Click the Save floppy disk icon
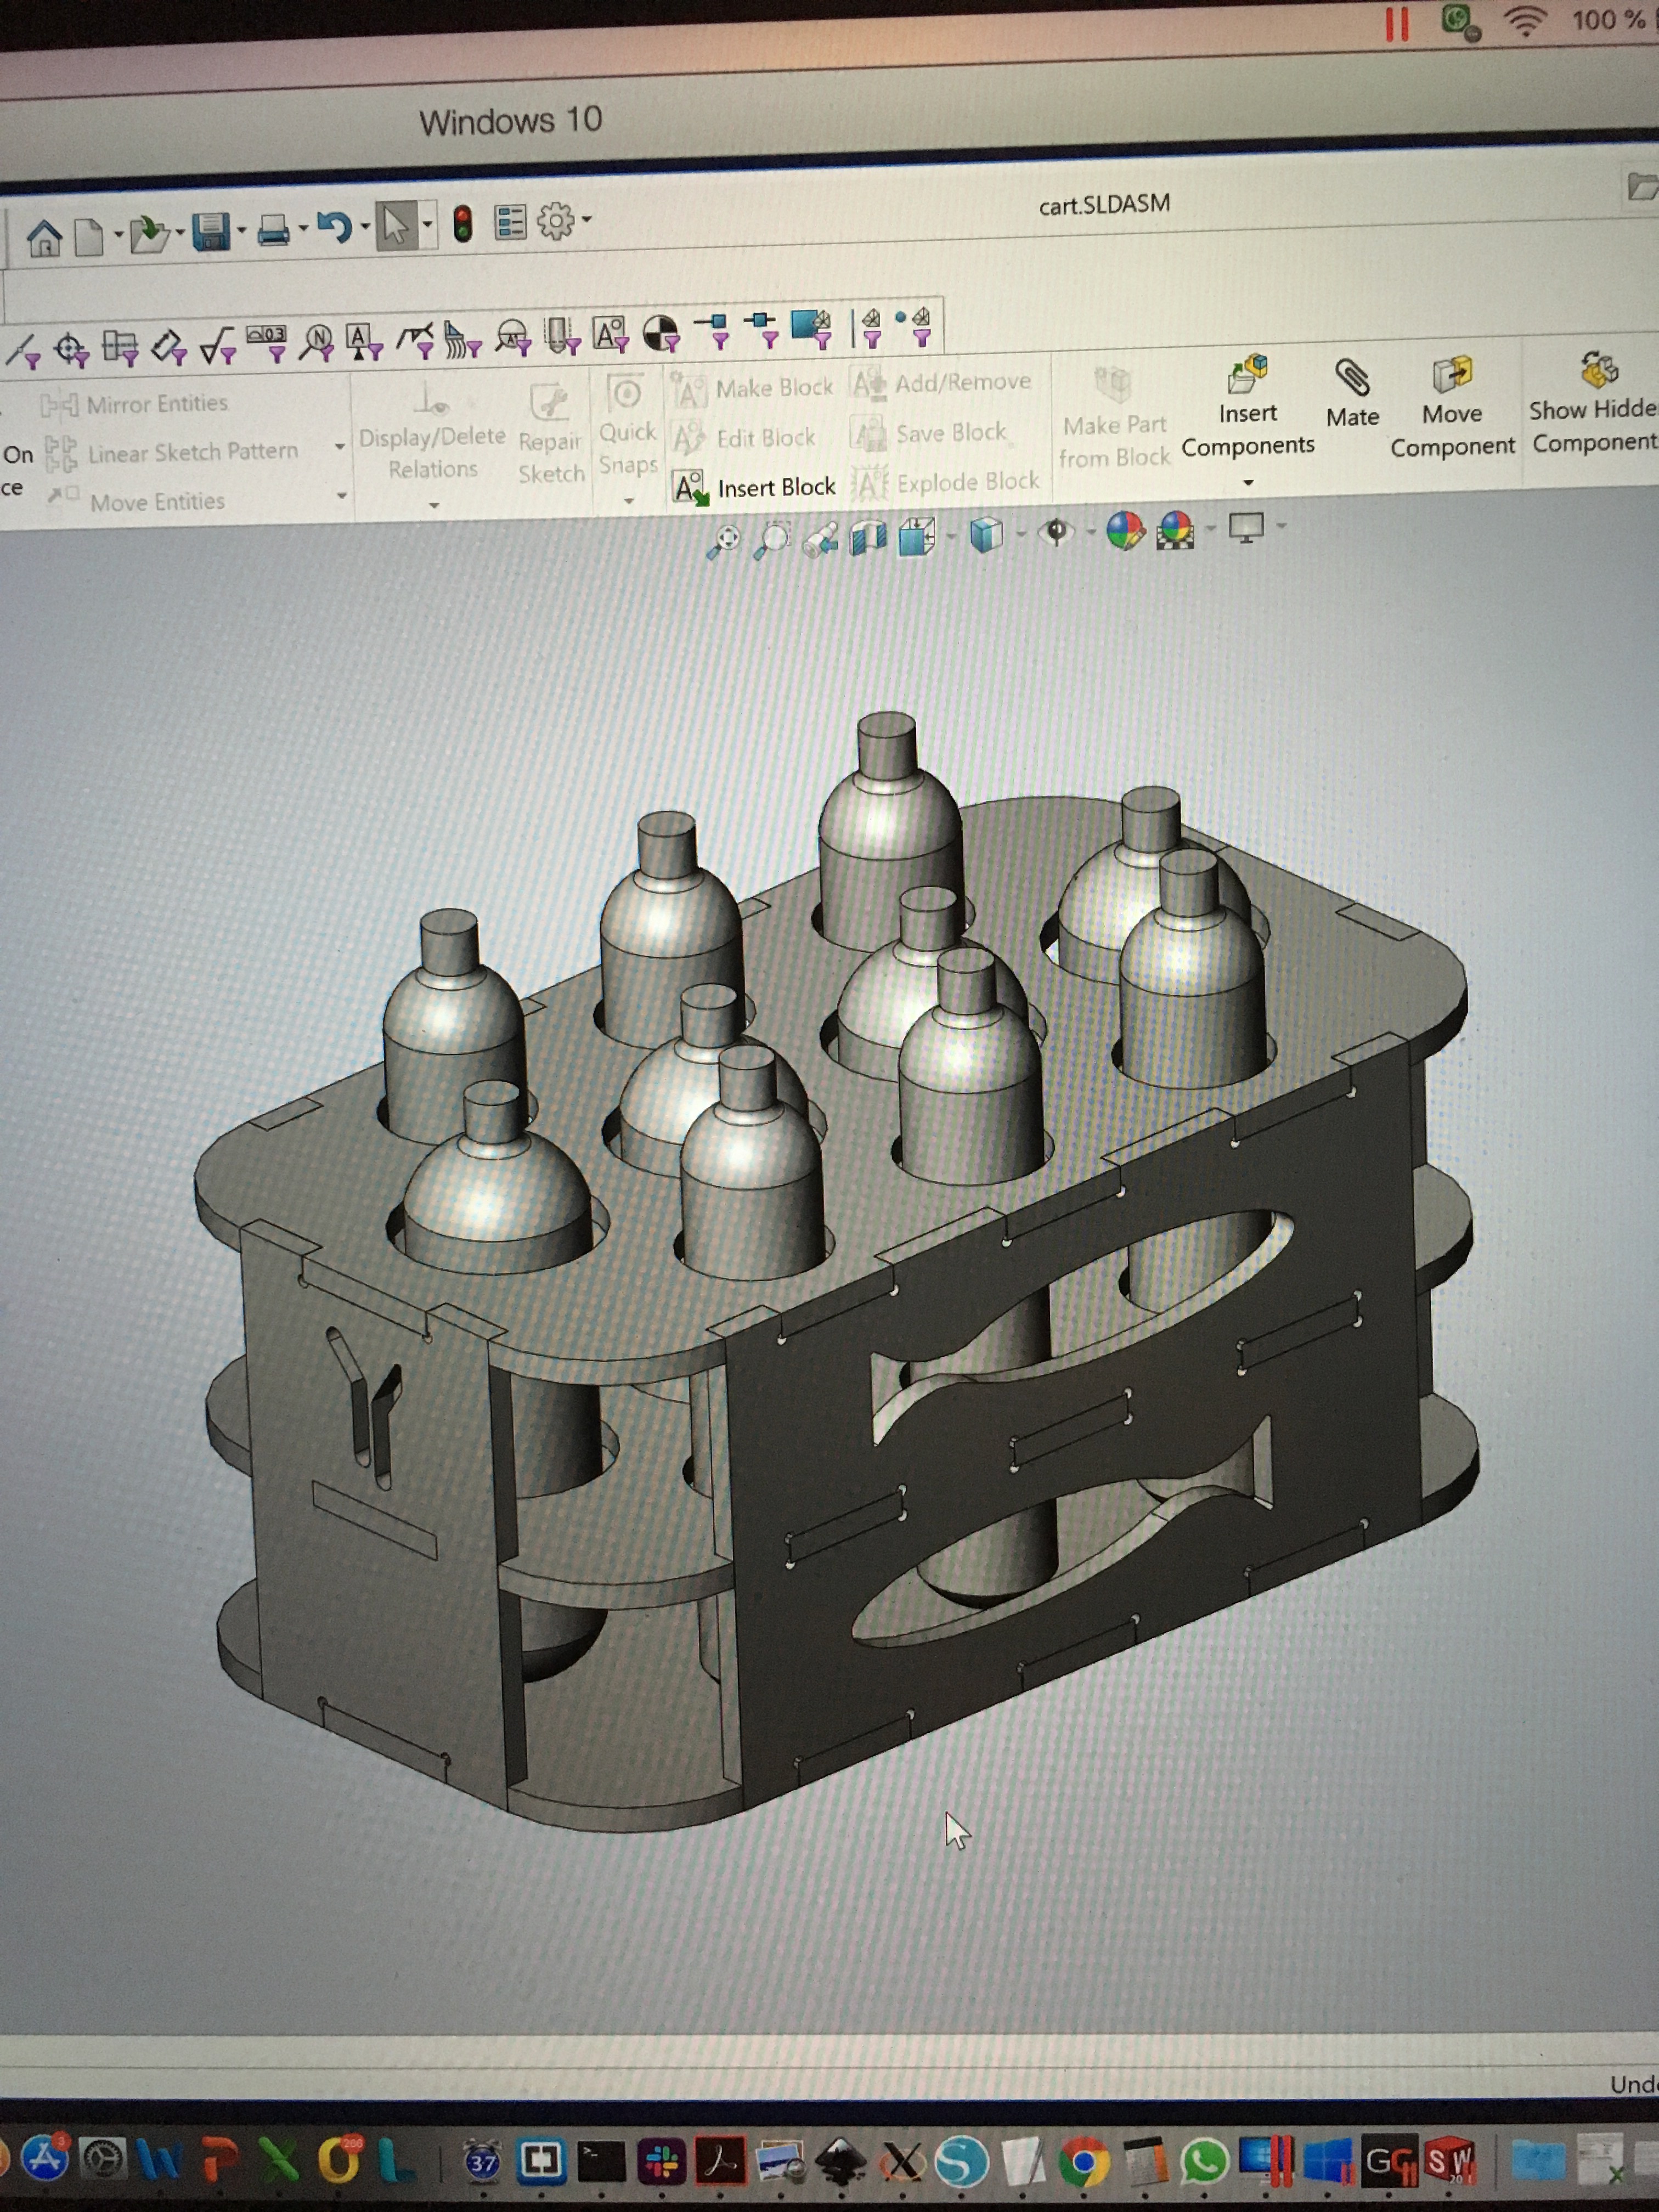The height and width of the screenshot is (2212, 1659). (211, 232)
